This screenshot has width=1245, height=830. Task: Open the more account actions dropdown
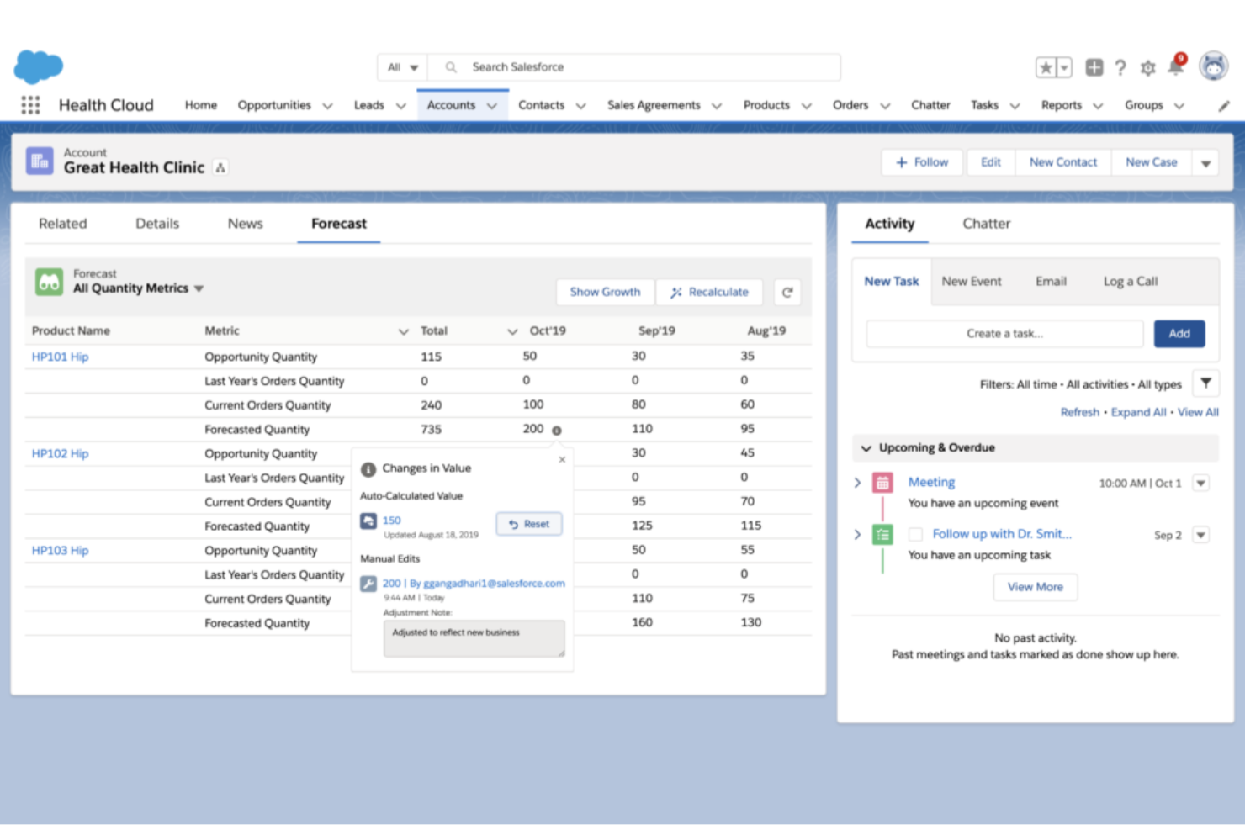tap(1205, 163)
